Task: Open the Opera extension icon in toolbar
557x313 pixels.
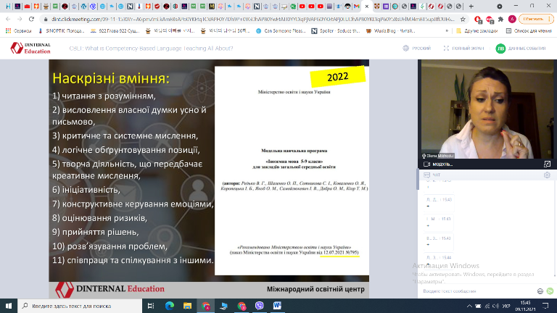Action: 478,19
